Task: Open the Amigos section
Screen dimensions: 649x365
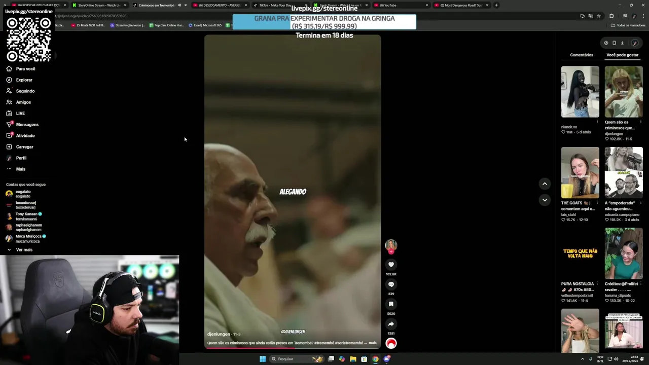Action: pos(18,102)
